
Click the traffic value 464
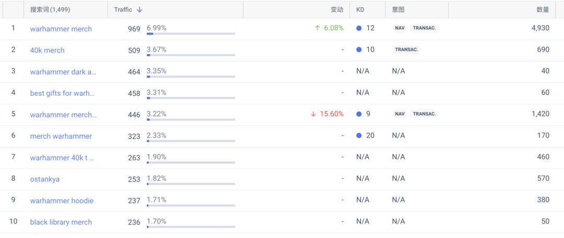click(134, 72)
